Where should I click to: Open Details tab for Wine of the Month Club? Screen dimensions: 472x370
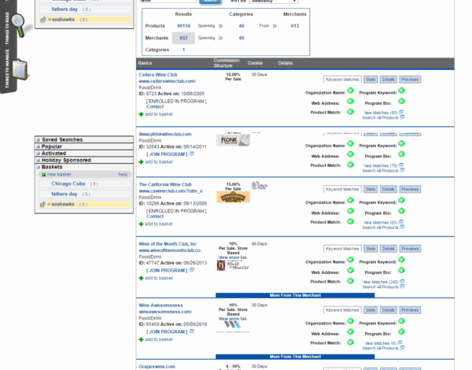pos(388,248)
